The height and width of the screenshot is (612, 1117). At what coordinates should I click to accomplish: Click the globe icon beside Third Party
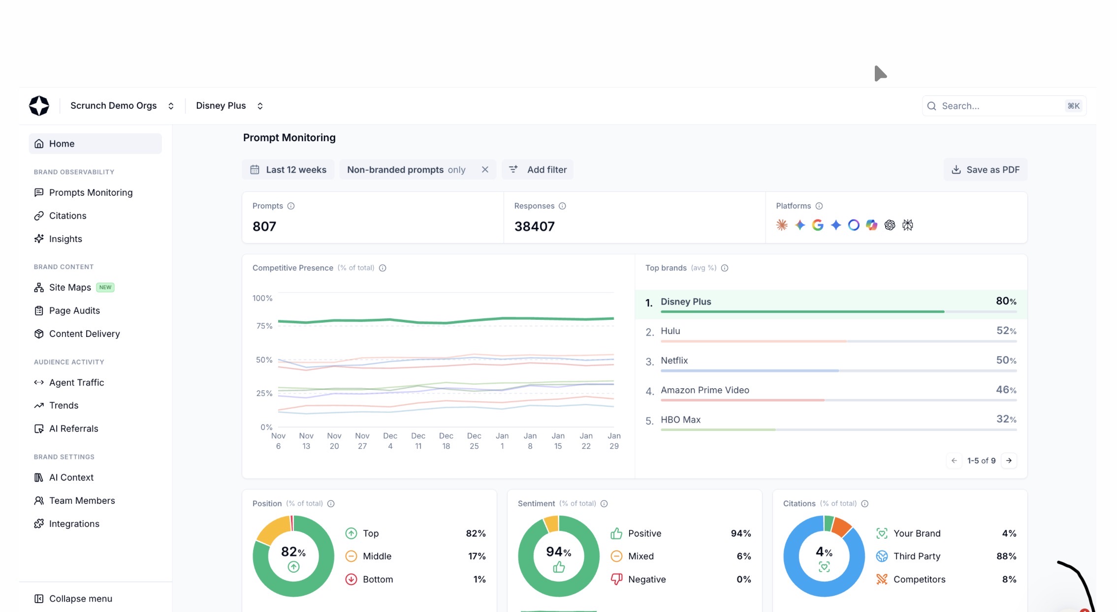[x=882, y=556]
